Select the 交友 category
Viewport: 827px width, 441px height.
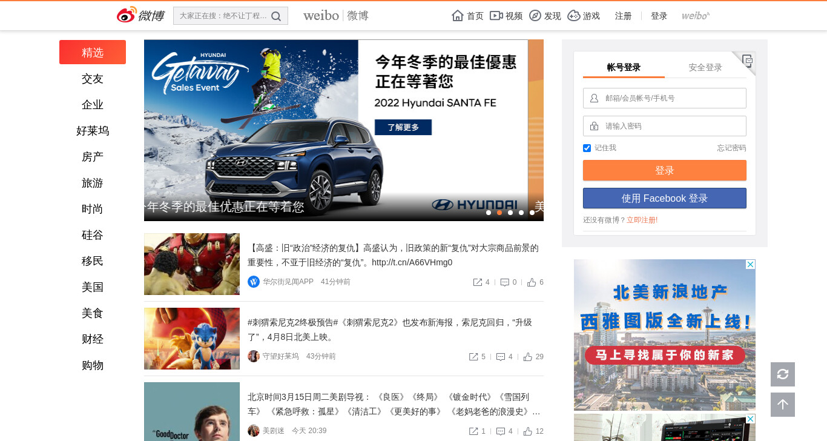click(93, 79)
